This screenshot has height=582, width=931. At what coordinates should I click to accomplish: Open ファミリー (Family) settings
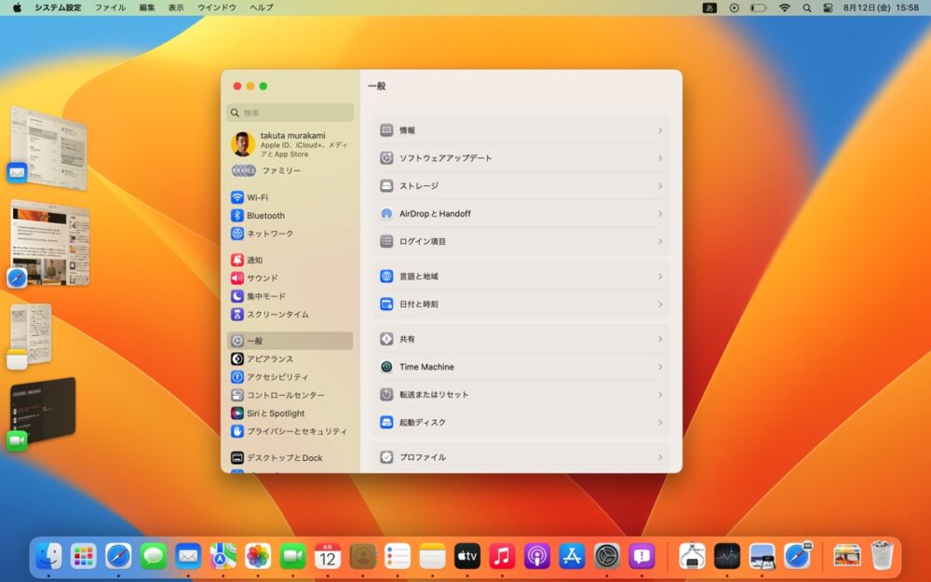pos(280,170)
